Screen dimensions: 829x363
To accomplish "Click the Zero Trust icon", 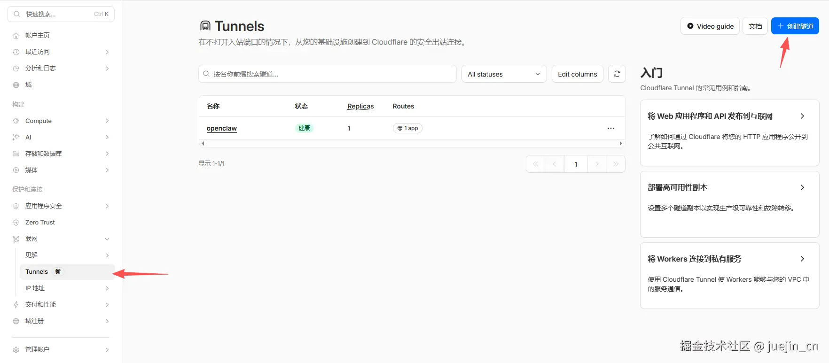I will [16, 223].
